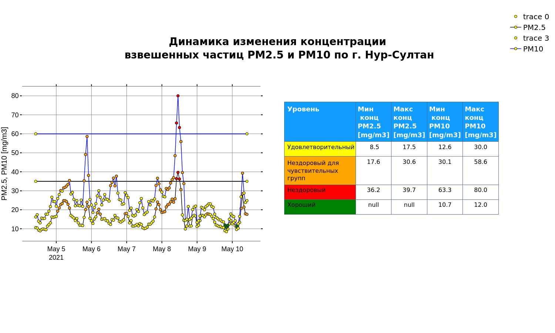Click the Макс конц PM10 column header
This screenshot has width=555, height=333.
point(481,122)
